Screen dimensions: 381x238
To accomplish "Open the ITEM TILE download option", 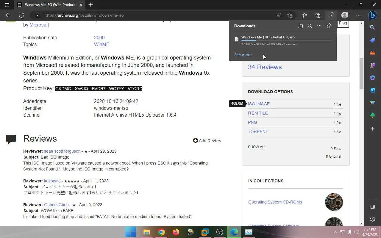I will click(258, 113).
